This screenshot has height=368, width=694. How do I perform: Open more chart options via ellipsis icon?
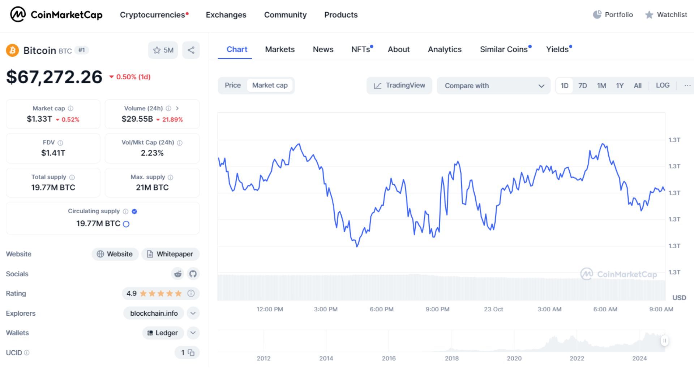click(687, 85)
